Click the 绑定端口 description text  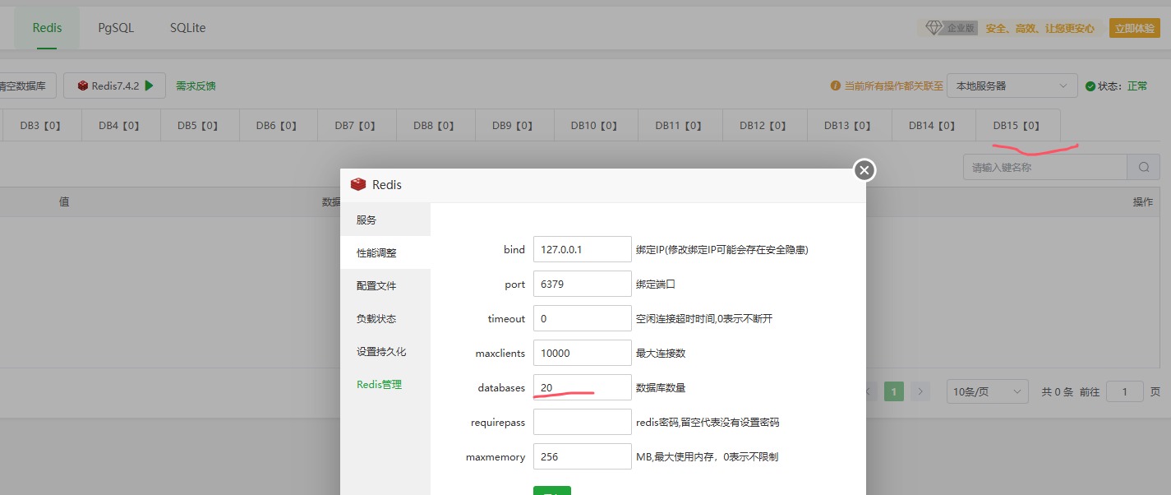click(x=656, y=284)
